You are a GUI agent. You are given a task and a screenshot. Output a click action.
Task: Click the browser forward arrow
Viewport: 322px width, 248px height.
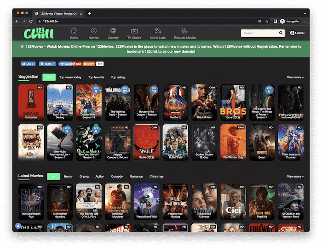(x=24, y=21)
